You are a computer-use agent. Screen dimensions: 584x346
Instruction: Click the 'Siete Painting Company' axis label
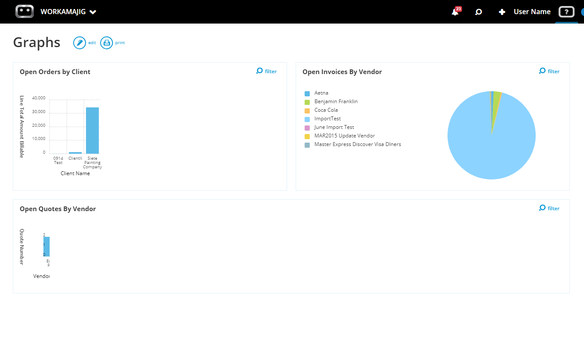pyautogui.click(x=92, y=163)
